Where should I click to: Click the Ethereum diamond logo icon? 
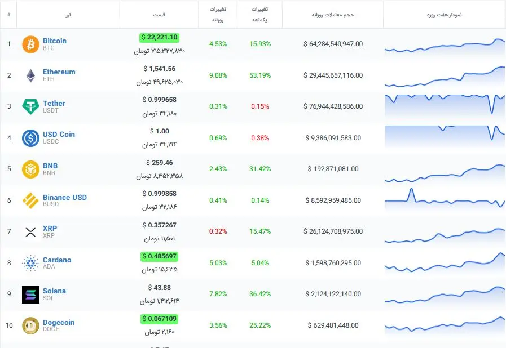click(x=30, y=75)
